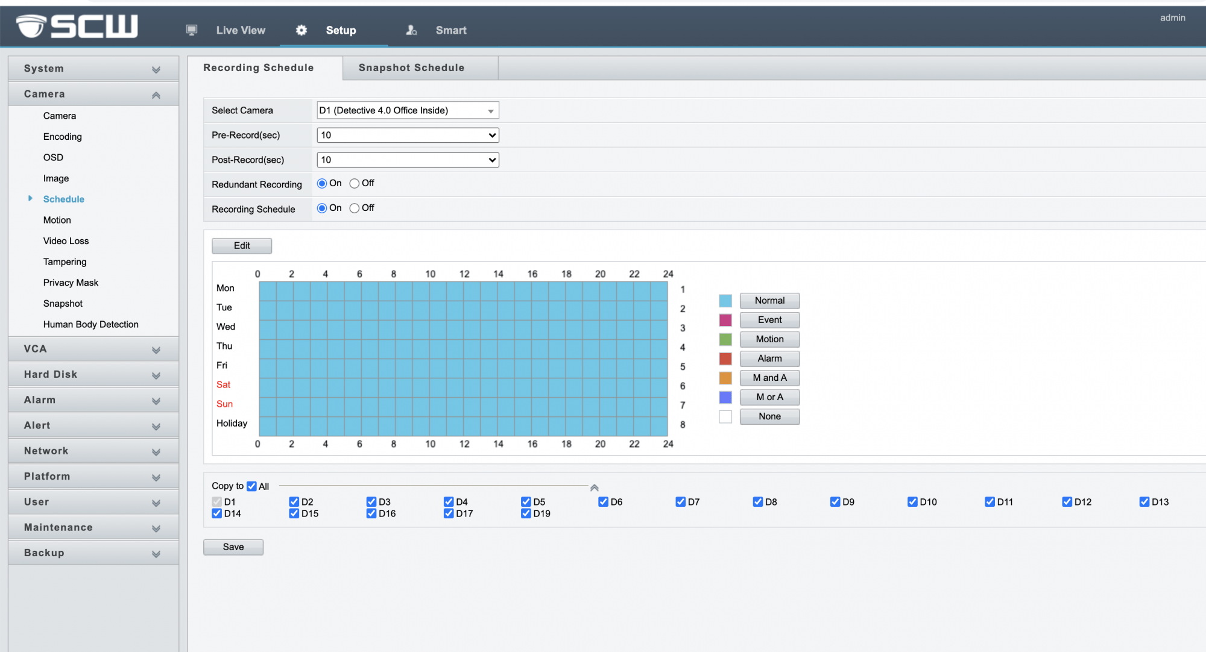Select Human Body Detection in sidebar
The width and height of the screenshot is (1206, 652).
pos(90,324)
